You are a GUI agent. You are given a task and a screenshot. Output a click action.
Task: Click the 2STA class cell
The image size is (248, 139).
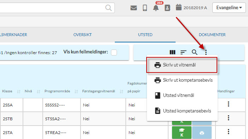12,133
